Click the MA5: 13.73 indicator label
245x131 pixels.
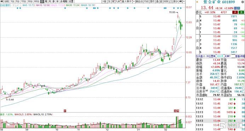[x=29, y=5]
